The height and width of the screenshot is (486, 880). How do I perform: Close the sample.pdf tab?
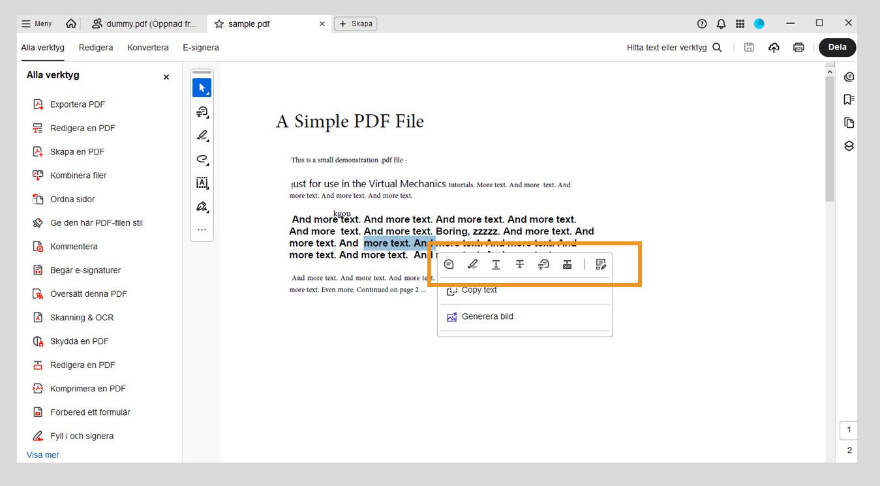click(322, 23)
